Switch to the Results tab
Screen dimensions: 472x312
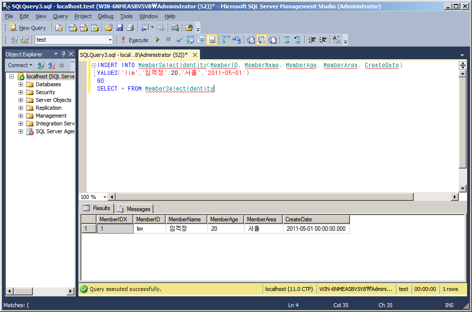point(97,208)
